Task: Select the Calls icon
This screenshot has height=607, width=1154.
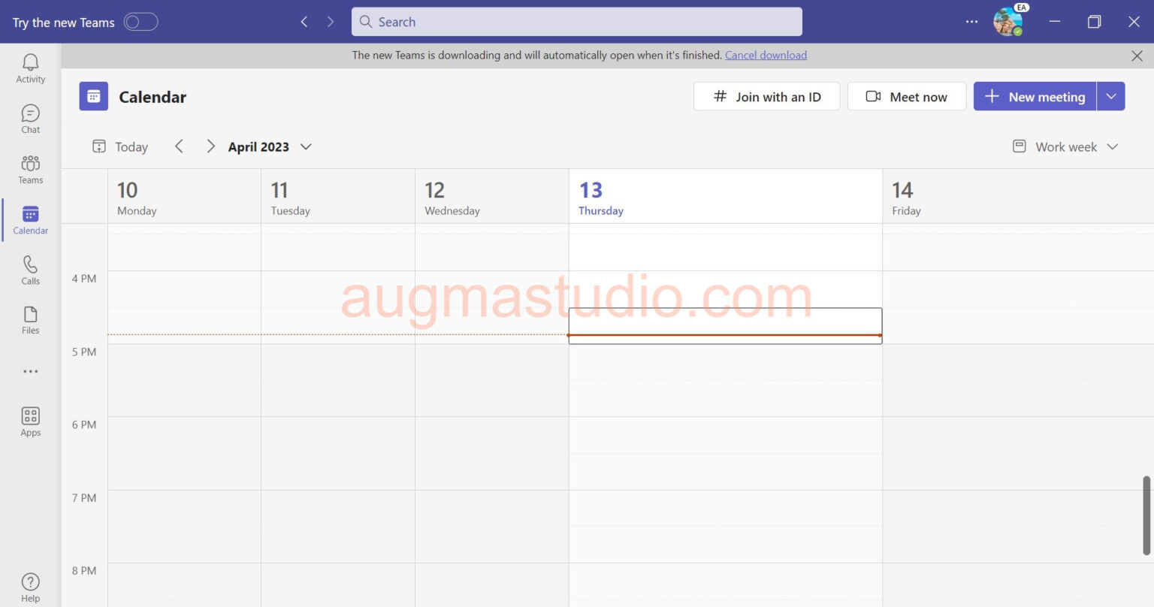Action: (x=30, y=270)
